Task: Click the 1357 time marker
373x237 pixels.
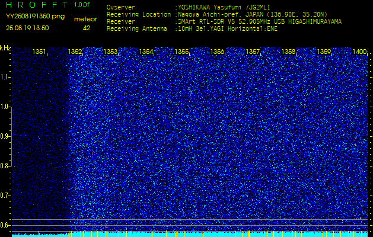Action: click(x=253, y=52)
